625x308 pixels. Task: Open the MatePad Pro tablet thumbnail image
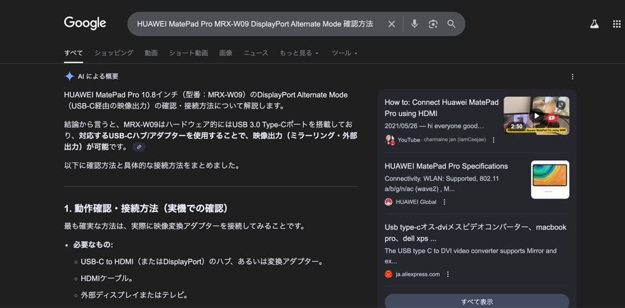550,179
